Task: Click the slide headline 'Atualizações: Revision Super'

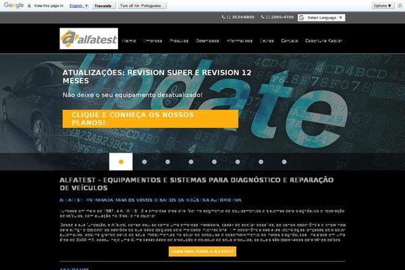Action: tap(157, 76)
